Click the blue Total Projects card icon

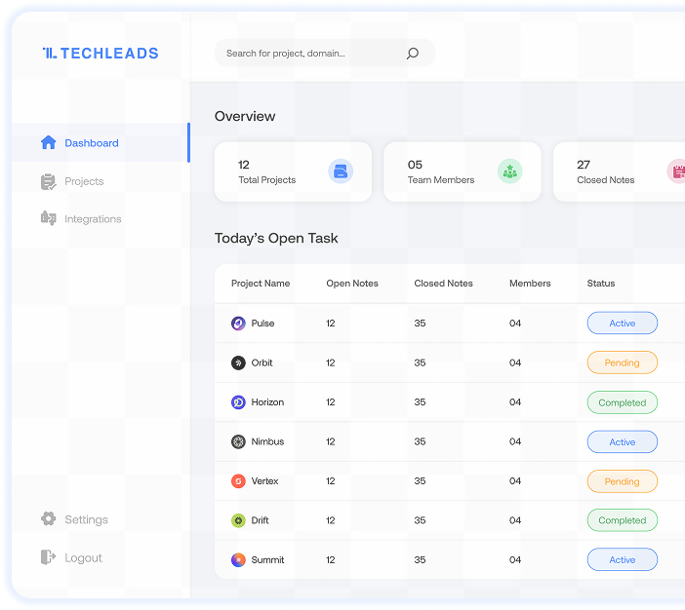click(341, 172)
